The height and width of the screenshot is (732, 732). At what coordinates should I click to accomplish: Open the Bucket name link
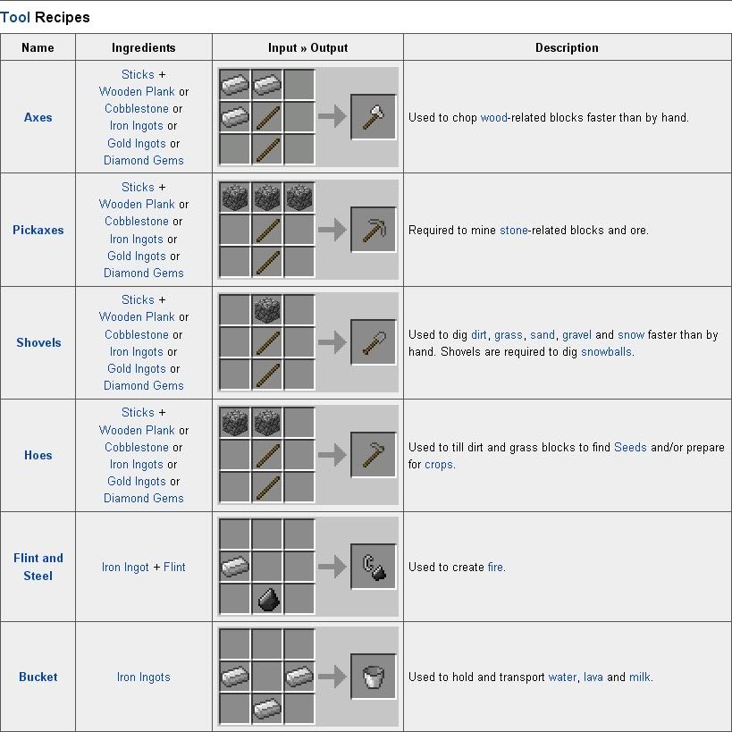pyautogui.click(x=38, y=677)
